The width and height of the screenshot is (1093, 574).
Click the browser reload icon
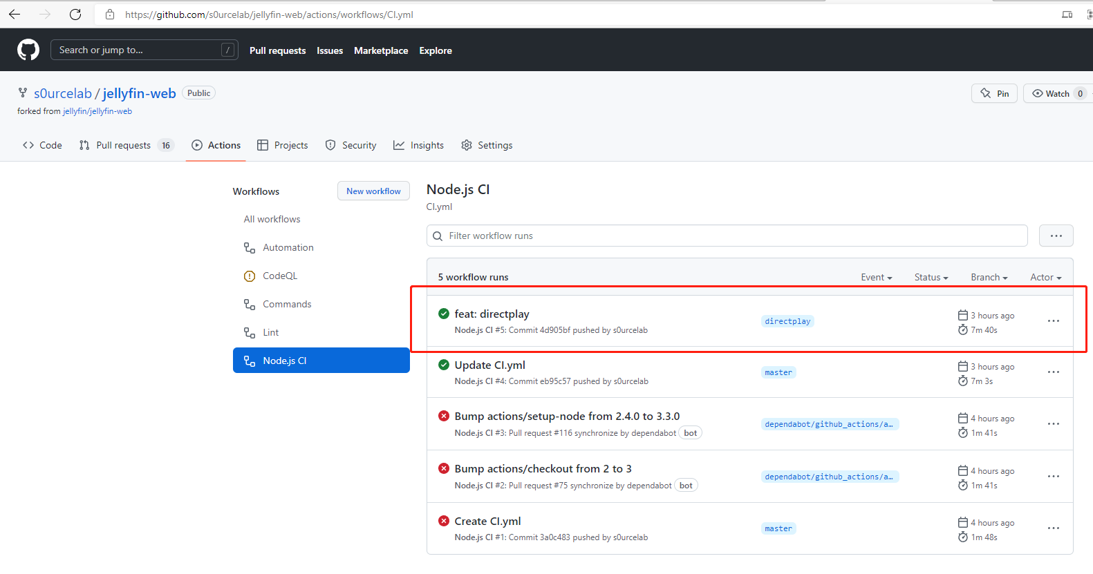(x=75, y=15)
